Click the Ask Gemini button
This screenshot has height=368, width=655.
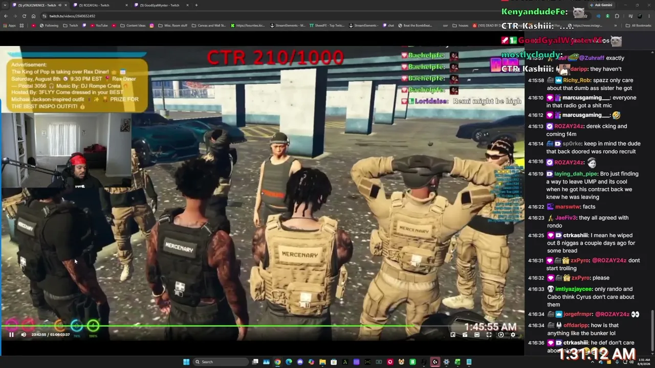point(601,5)
